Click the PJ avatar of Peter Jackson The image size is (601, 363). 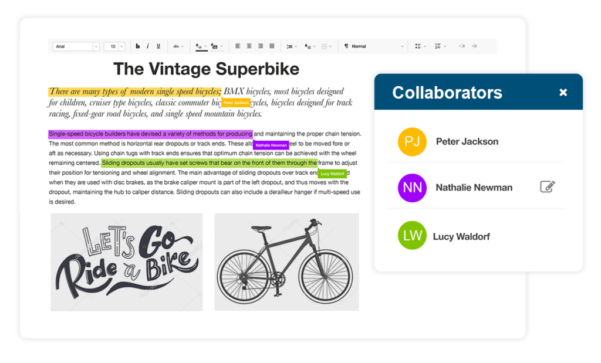point(412,142)
